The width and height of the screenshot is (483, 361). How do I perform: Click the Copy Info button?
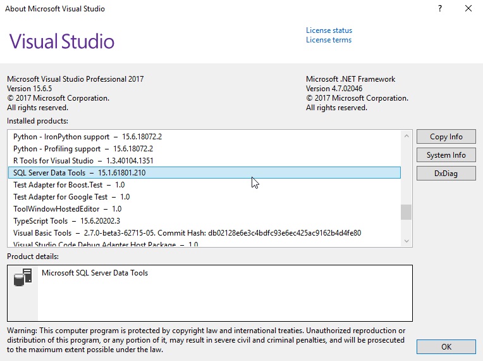coord(446,136)
